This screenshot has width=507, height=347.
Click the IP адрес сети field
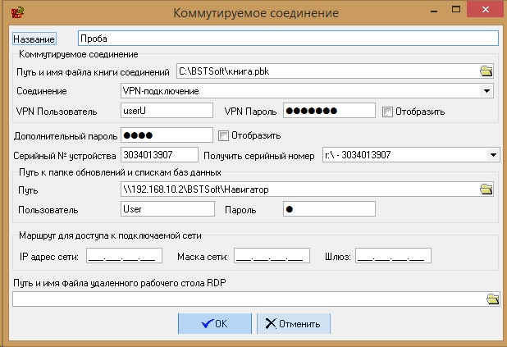click(124, 256)
